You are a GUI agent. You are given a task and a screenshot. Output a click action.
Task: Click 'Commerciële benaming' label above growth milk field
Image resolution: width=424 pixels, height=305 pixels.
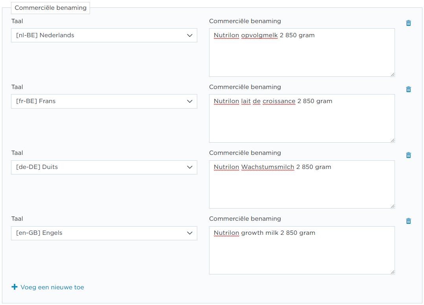pos(245,219)
